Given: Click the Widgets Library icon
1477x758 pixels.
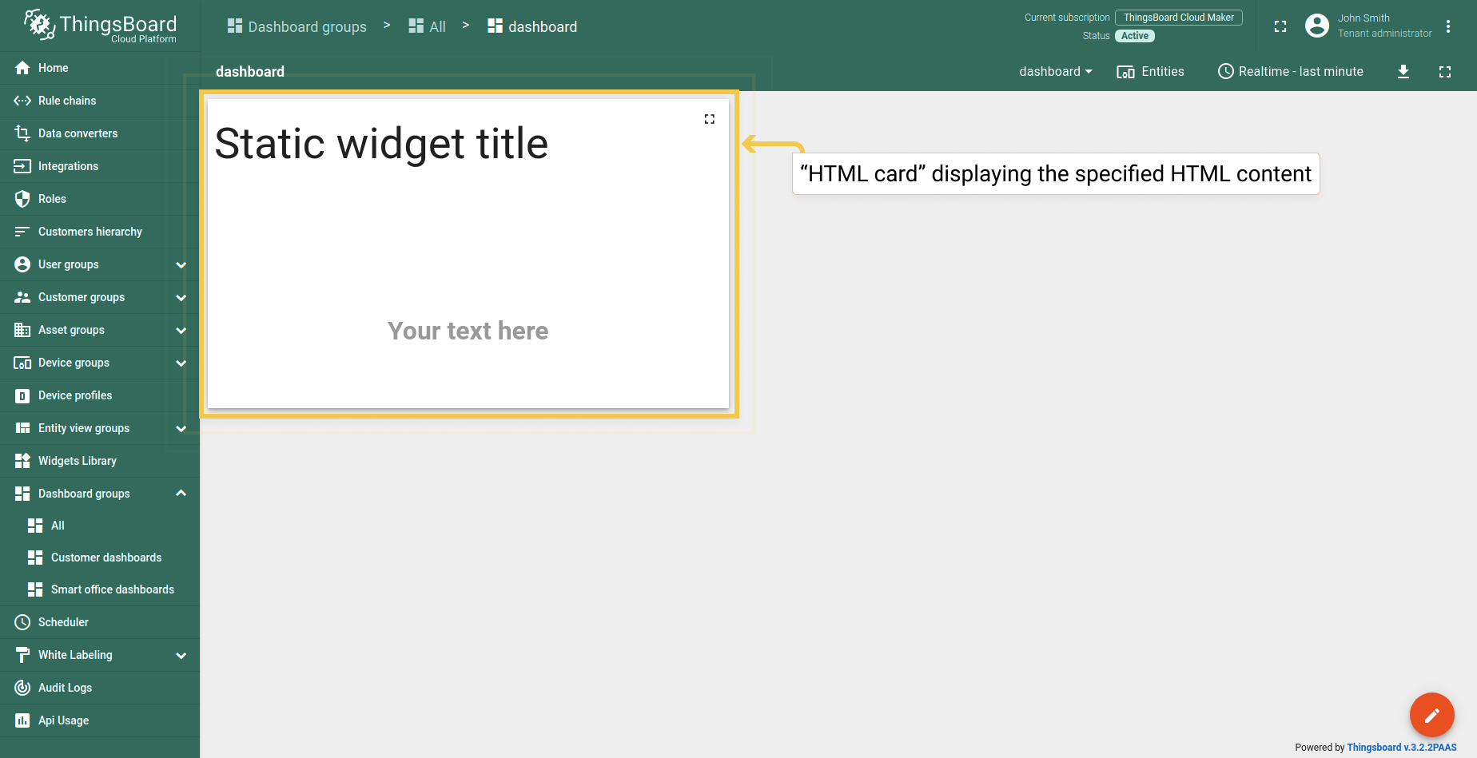Looking at the screenshot, I should click(22, 461).
